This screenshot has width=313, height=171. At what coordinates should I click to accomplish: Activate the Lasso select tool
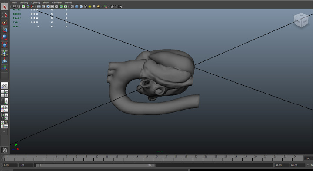coord(5,15)
